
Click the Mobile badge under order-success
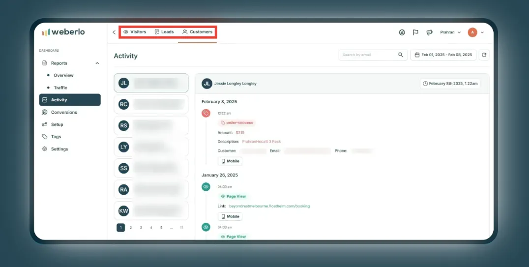(230, 161)
